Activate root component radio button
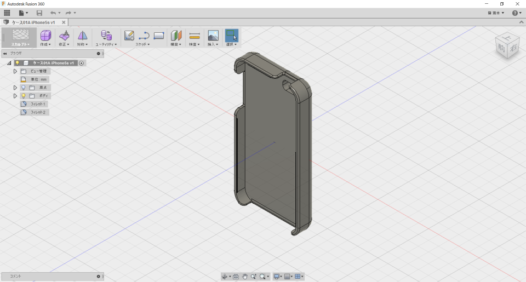Image resolution: width=526 pixels, height=282 pixels. click(x=81, y=63)
